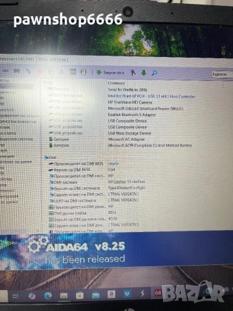Image resolution: width=233 pixels, height=311 pixels.
Task: Select the 'HP TrueVision HD Camera' entry
Action: pyautogui.click(x=130, y=102)
